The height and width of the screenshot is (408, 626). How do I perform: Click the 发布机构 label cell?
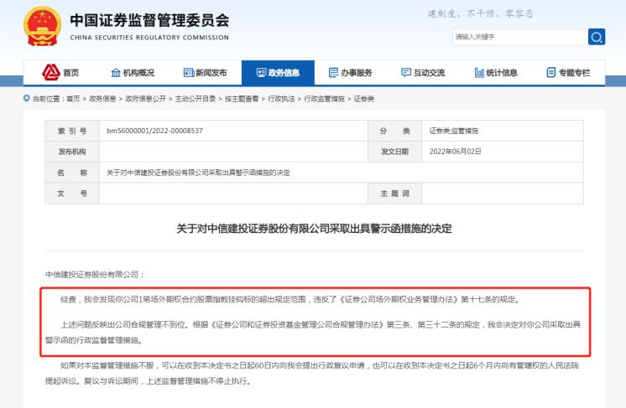pos(72,152)
